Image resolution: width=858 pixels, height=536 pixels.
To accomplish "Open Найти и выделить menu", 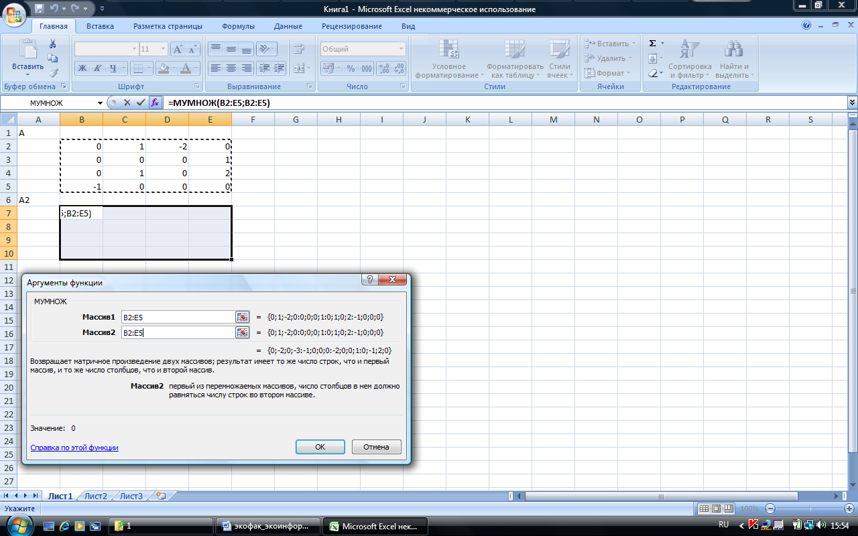I will [x=735, y=59].
